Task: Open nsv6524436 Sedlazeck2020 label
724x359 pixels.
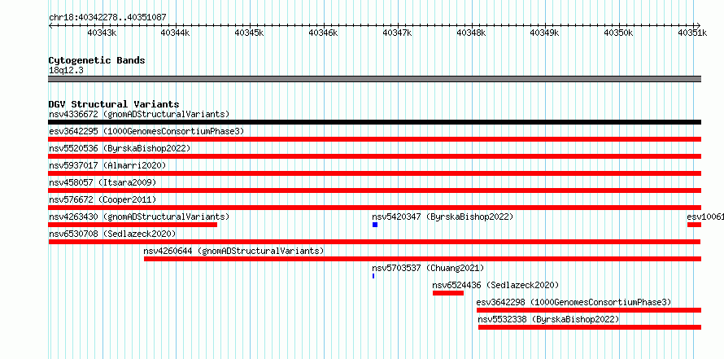Action: 495,285
